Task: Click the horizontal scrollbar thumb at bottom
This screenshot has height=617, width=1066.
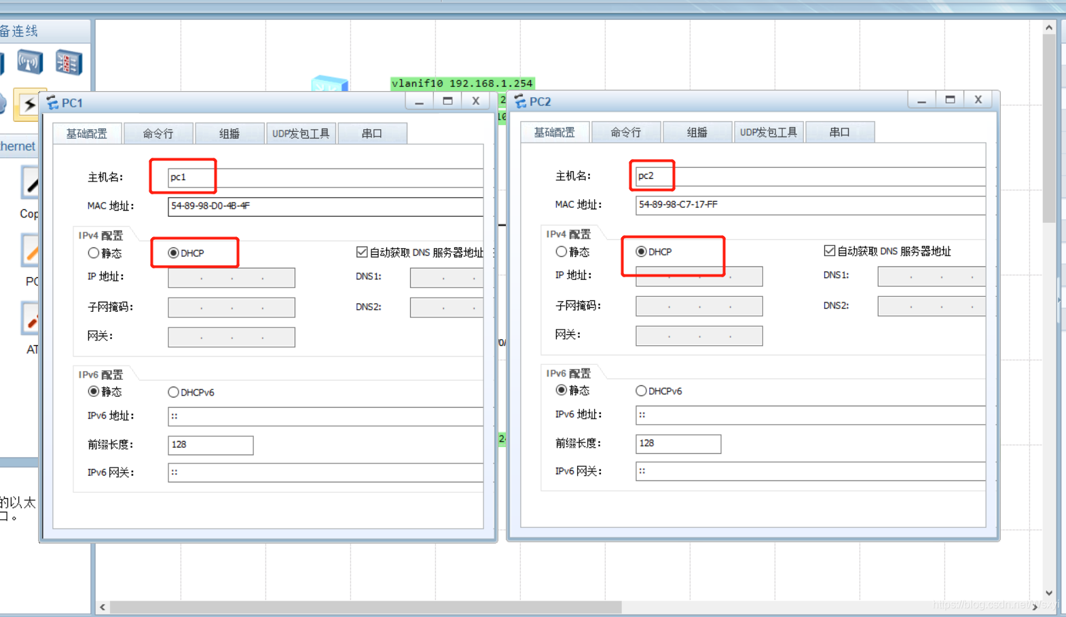Action: click(366, 607)
